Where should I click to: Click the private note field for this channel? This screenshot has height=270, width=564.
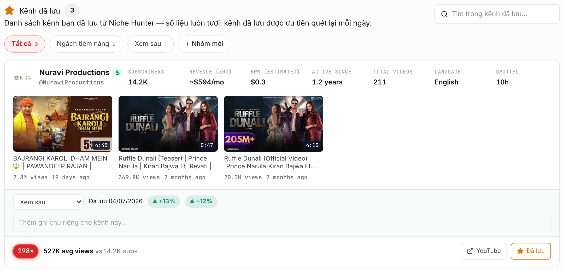282,223
